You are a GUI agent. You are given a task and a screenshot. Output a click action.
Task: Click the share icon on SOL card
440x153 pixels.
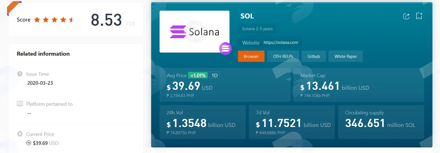click(406, 16)
